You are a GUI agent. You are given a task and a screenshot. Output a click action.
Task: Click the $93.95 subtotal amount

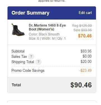click(86, 51)
